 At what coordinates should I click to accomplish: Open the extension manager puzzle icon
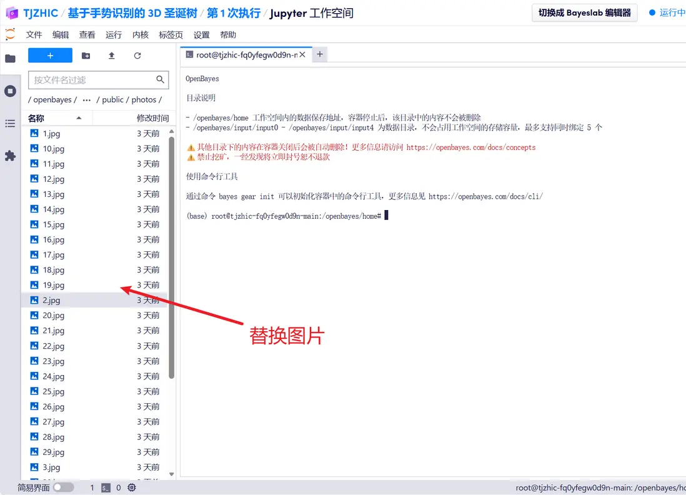click(10, 156)
